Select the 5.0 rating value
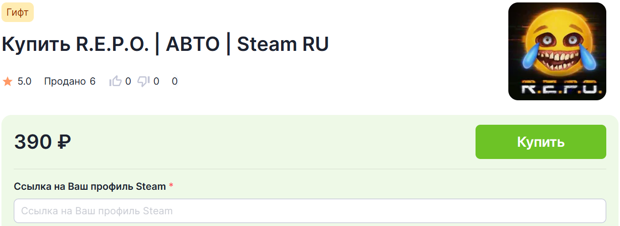This screenshot has height=226, width=620. coord(24,82)
